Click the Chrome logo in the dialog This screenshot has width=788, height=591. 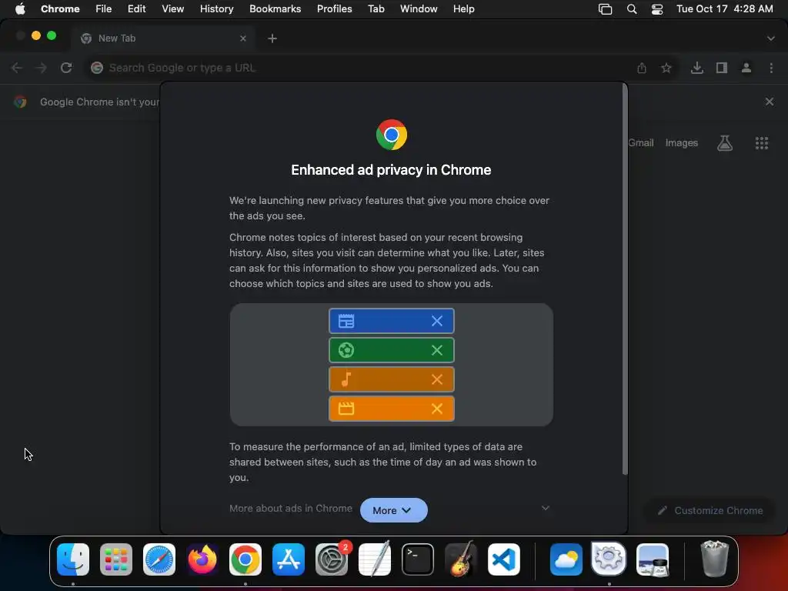(x=392, y=135)
